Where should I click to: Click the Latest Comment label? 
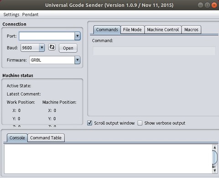pyautogui.click(x=24, y=94)
